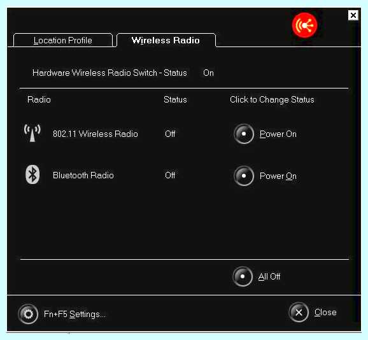Click the 802.11 antenna icon
The height and width of the screenshot is (340, 368).
pos(32,133)
